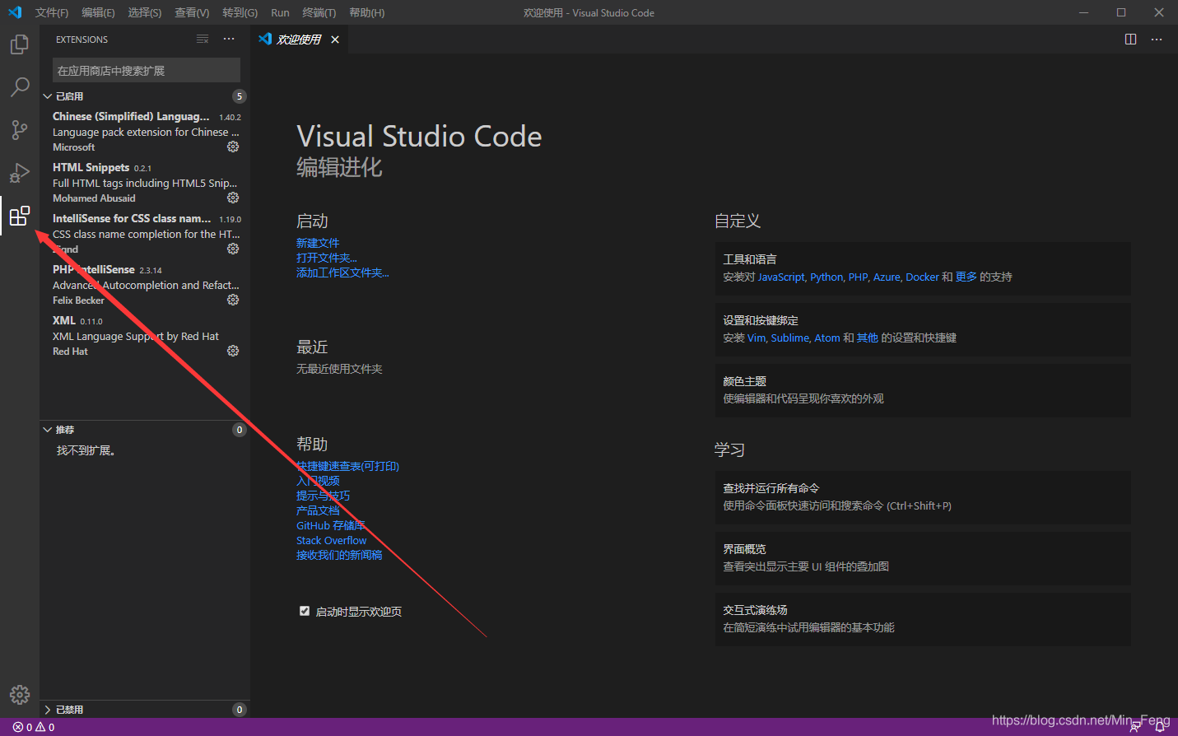This screenshot has height=736, width=1178.
Task: Select the XML Red Hat extension entry
Action: pos(145,335)
